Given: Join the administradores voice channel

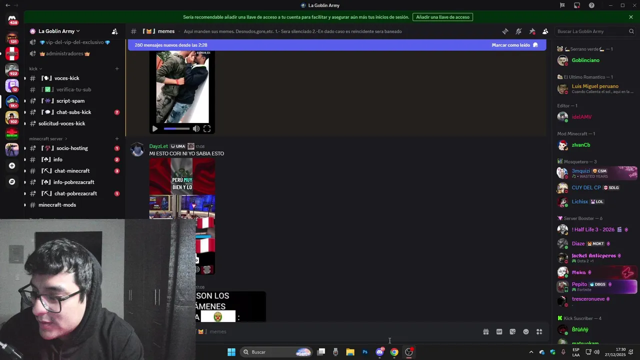Looking at the screenshot, I should (74, 53).
